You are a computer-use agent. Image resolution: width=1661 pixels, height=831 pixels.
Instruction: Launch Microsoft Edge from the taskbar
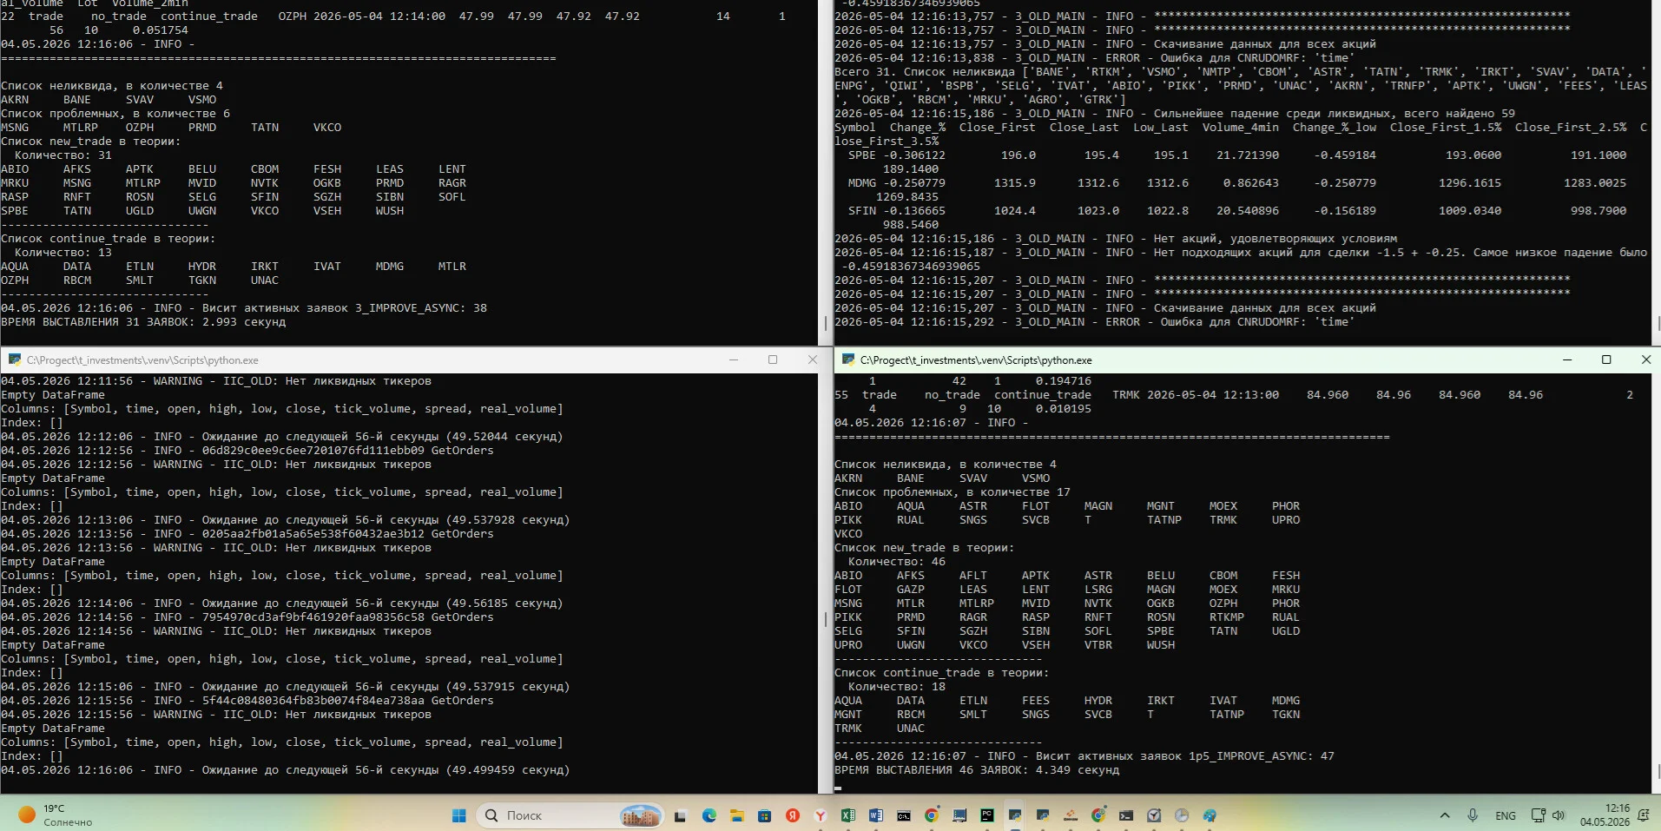709,815
